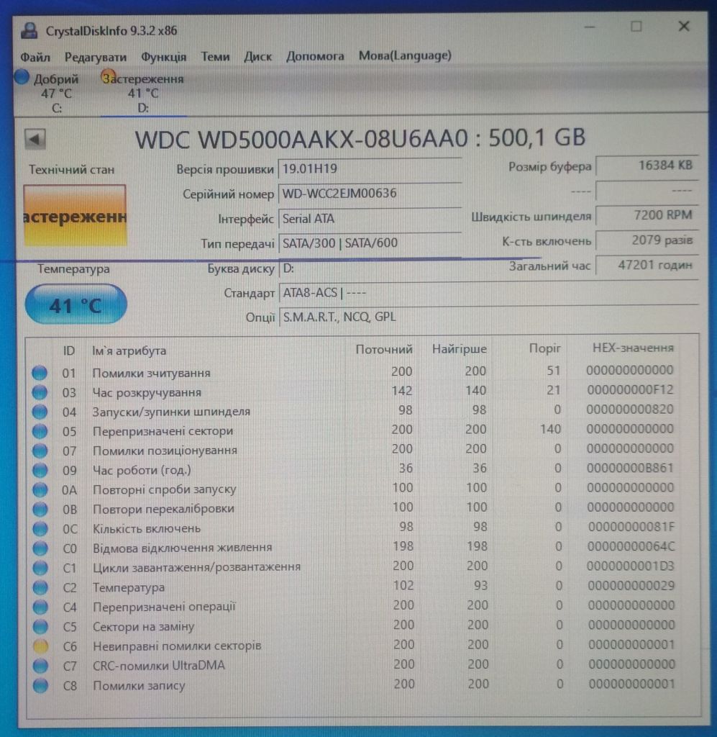The width and height of the screenshot is (717, 737).
Task: Select the Помилки зчитування row text
Action: [151, 374]
